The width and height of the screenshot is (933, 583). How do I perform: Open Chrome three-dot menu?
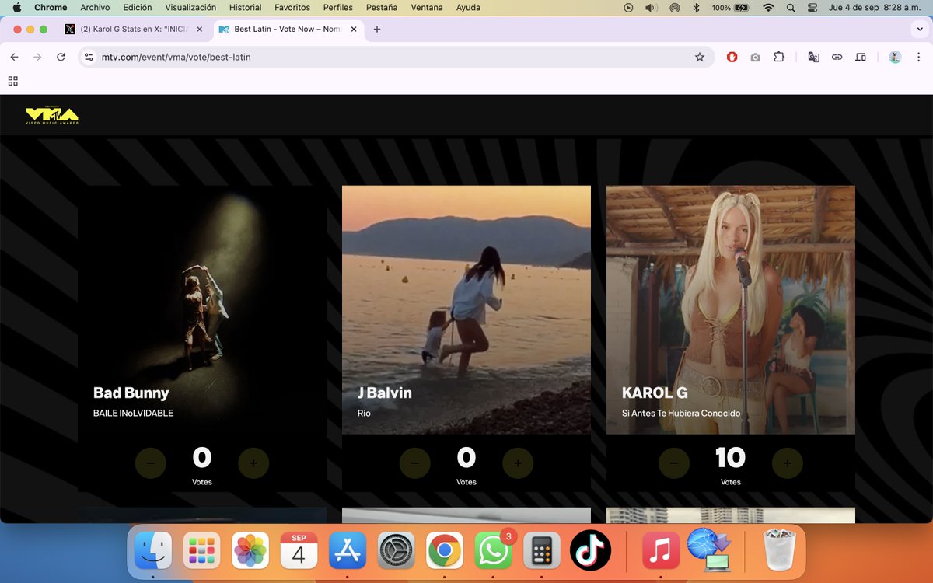(x=918, y=57)
